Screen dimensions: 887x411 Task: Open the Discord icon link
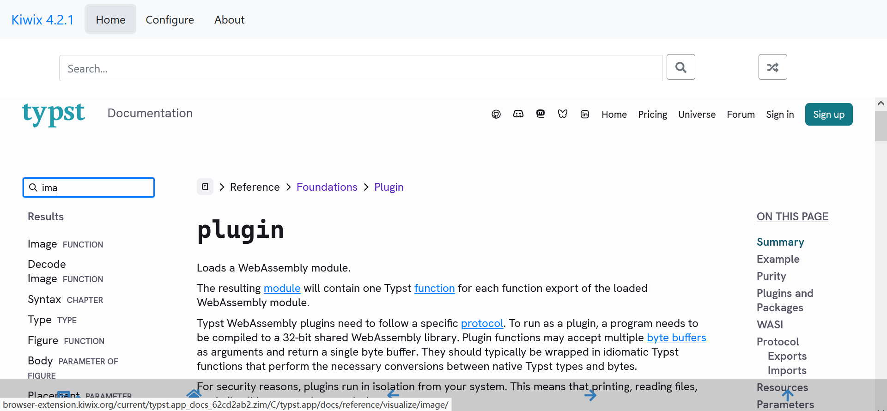click(518, 114)
